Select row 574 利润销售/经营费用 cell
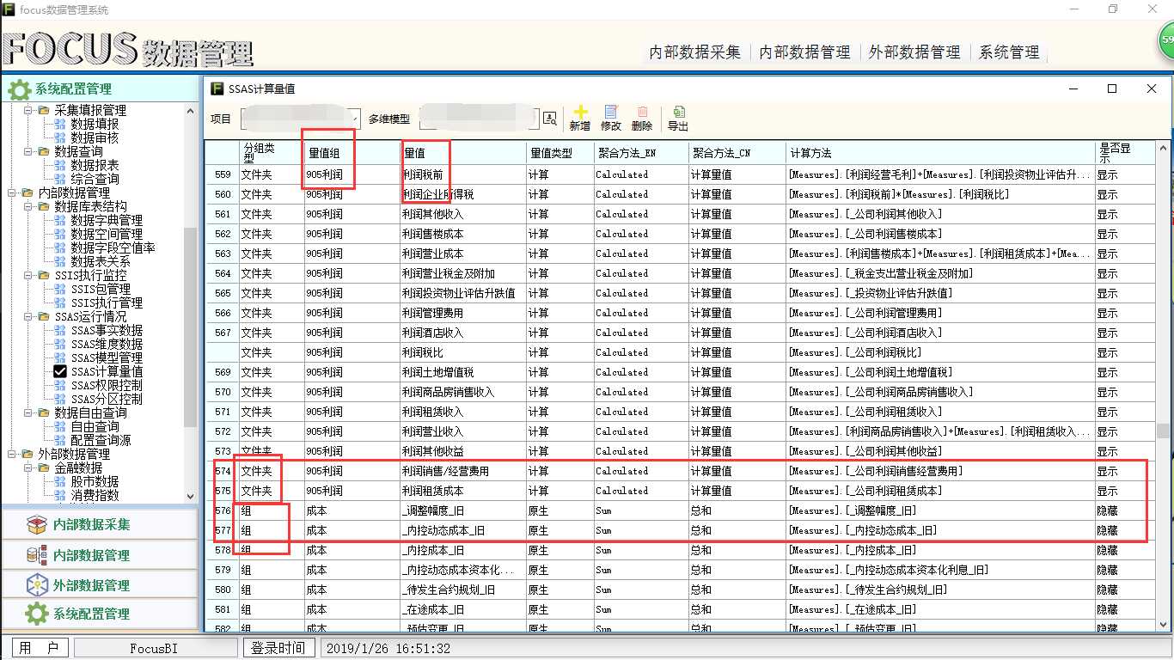 coord(463,471)
